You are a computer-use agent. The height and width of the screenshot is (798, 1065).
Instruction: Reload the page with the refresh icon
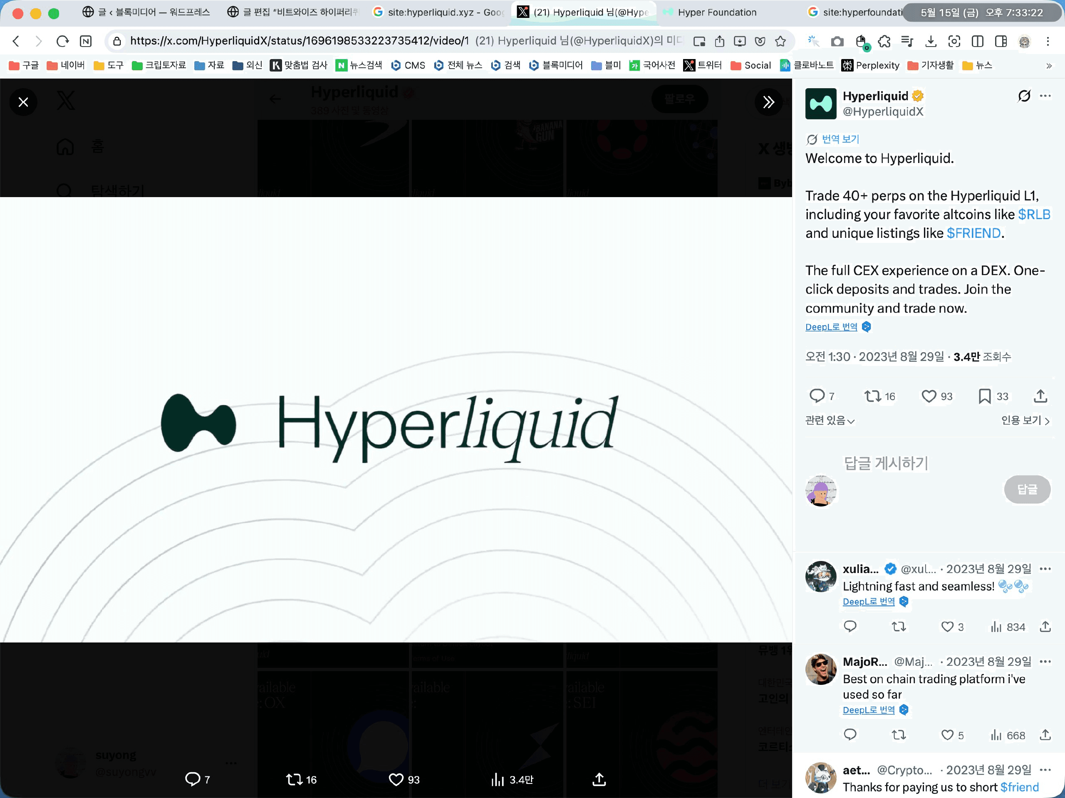(x=62, y=42)
